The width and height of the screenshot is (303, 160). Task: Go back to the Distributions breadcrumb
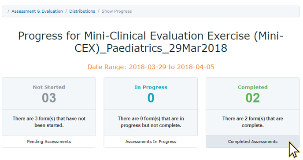pyautogui.click(x=82, y=11)
